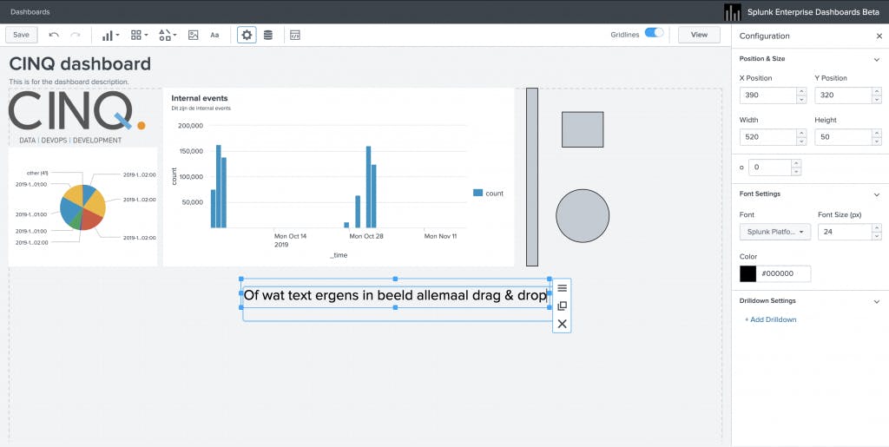Screen dimensions: 889x447
Task: Click the undo arrow icon
Action: point(54,35)
